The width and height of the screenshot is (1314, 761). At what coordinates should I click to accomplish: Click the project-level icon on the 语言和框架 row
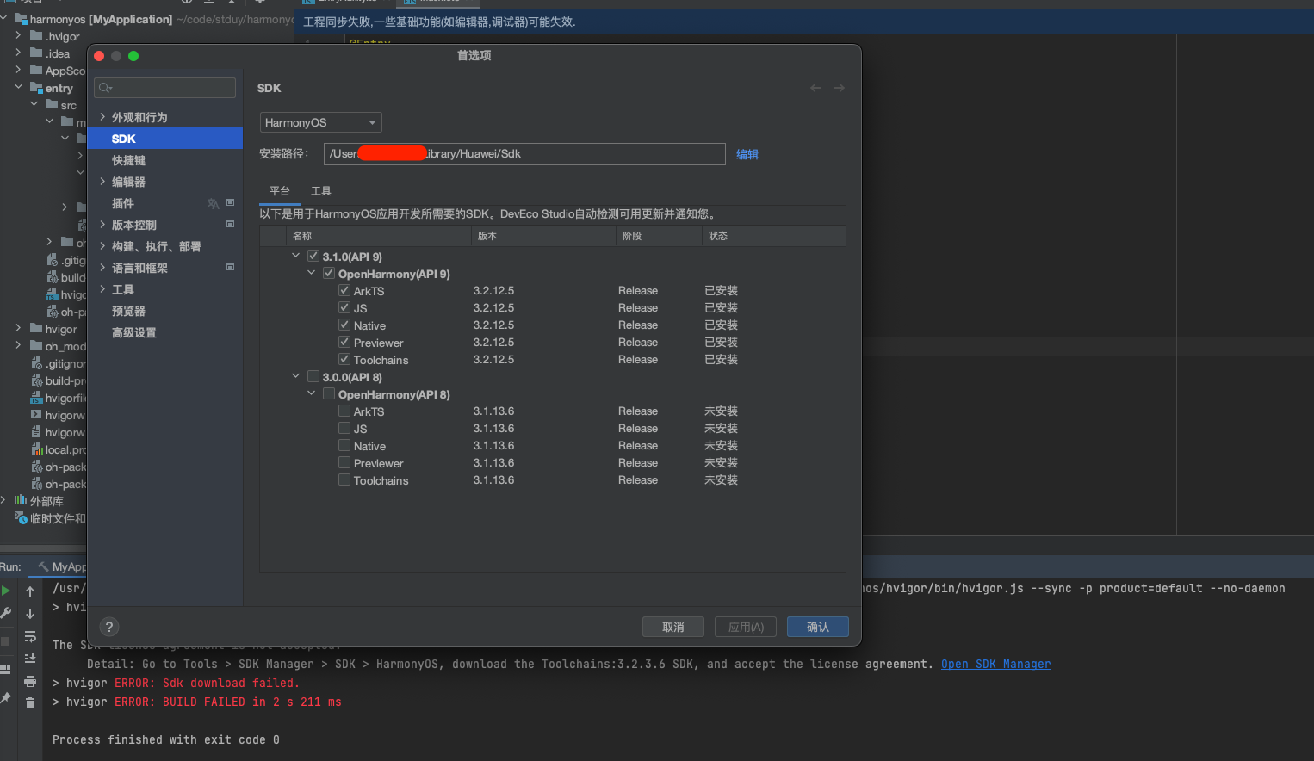pos(230,268)
